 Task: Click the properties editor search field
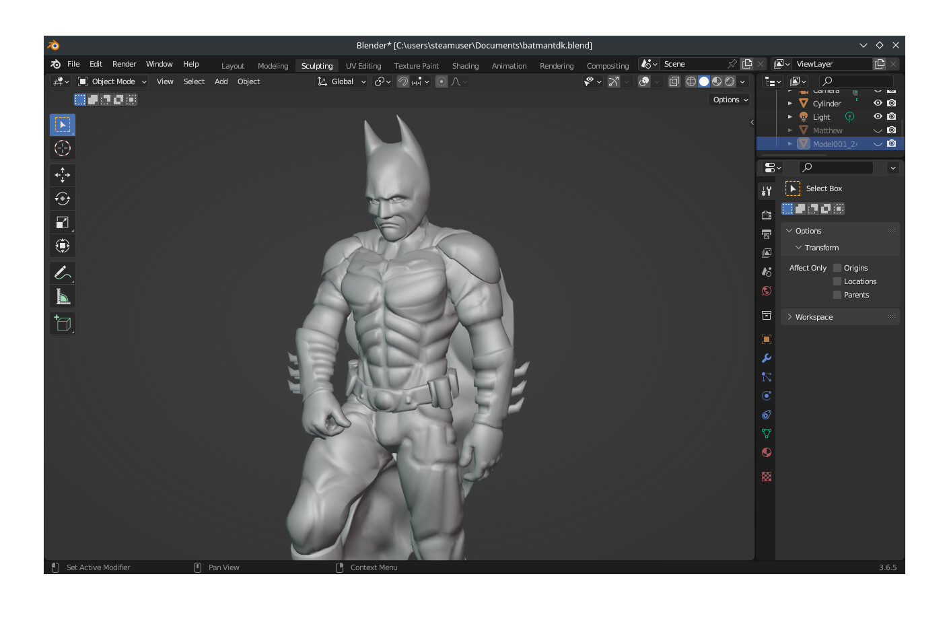(x=836, y=168)
